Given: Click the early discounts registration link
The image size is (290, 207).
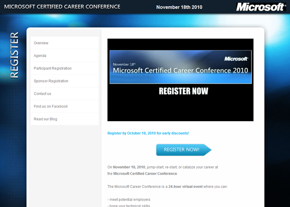Looking at the screenshot, I should (x=148, y=133).
